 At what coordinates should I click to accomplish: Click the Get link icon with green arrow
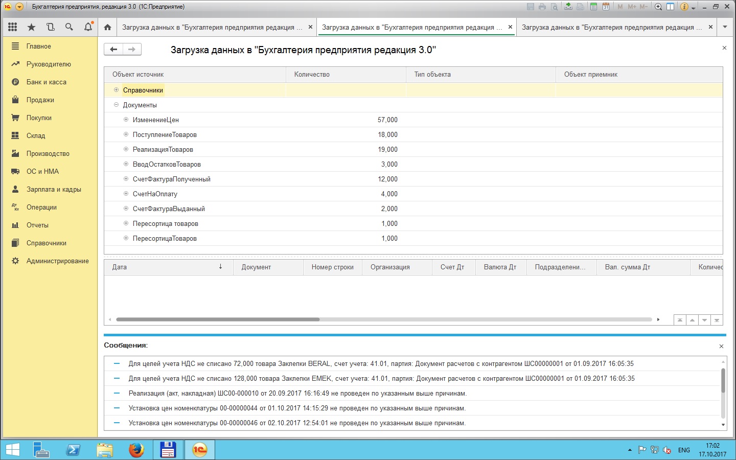coord(568,7)
